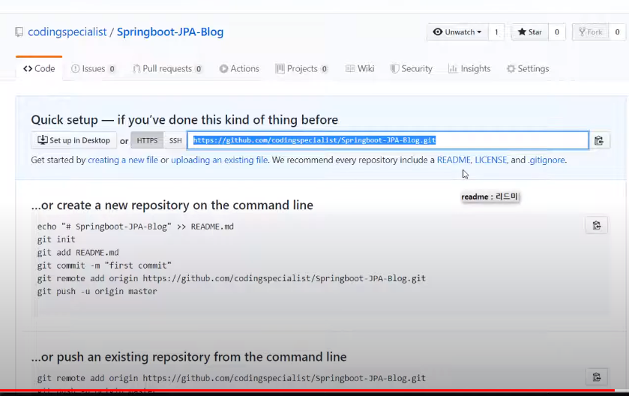Click Set up in Desktop button

[x=73, y=140]
